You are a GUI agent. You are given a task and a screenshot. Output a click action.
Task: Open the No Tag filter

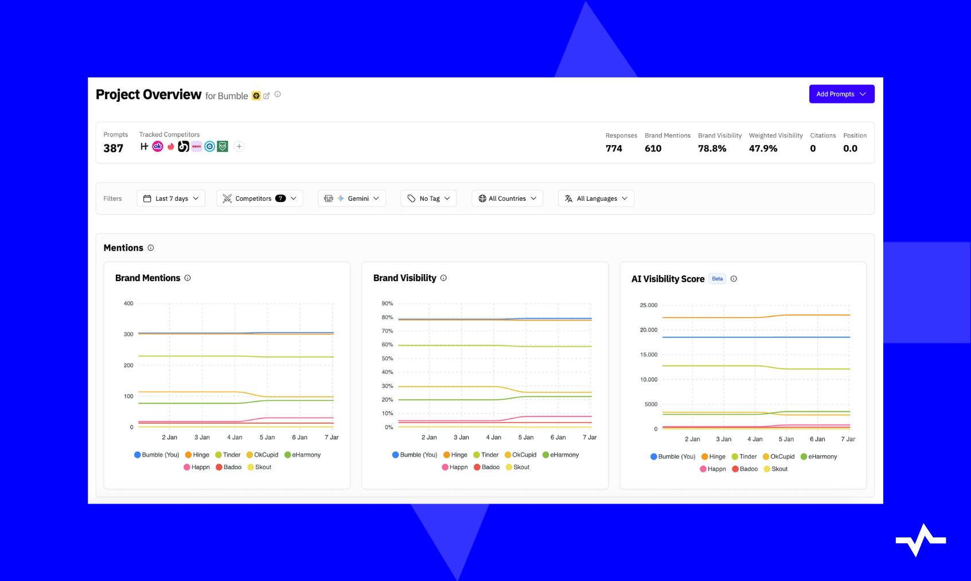click(428, 198)
